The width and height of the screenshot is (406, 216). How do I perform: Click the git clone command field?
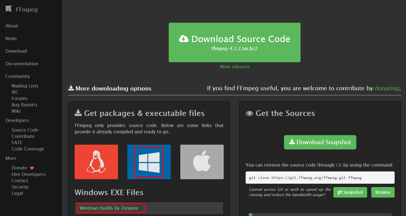coord(320,178)
